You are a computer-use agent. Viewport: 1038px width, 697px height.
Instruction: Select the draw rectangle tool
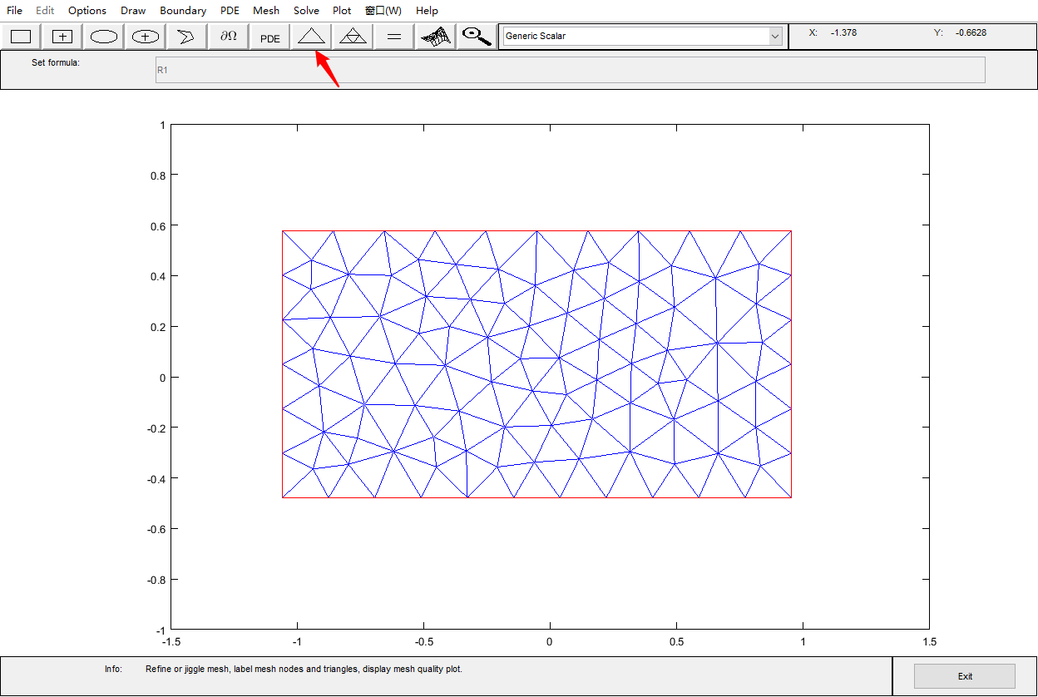tap(21, 37)
